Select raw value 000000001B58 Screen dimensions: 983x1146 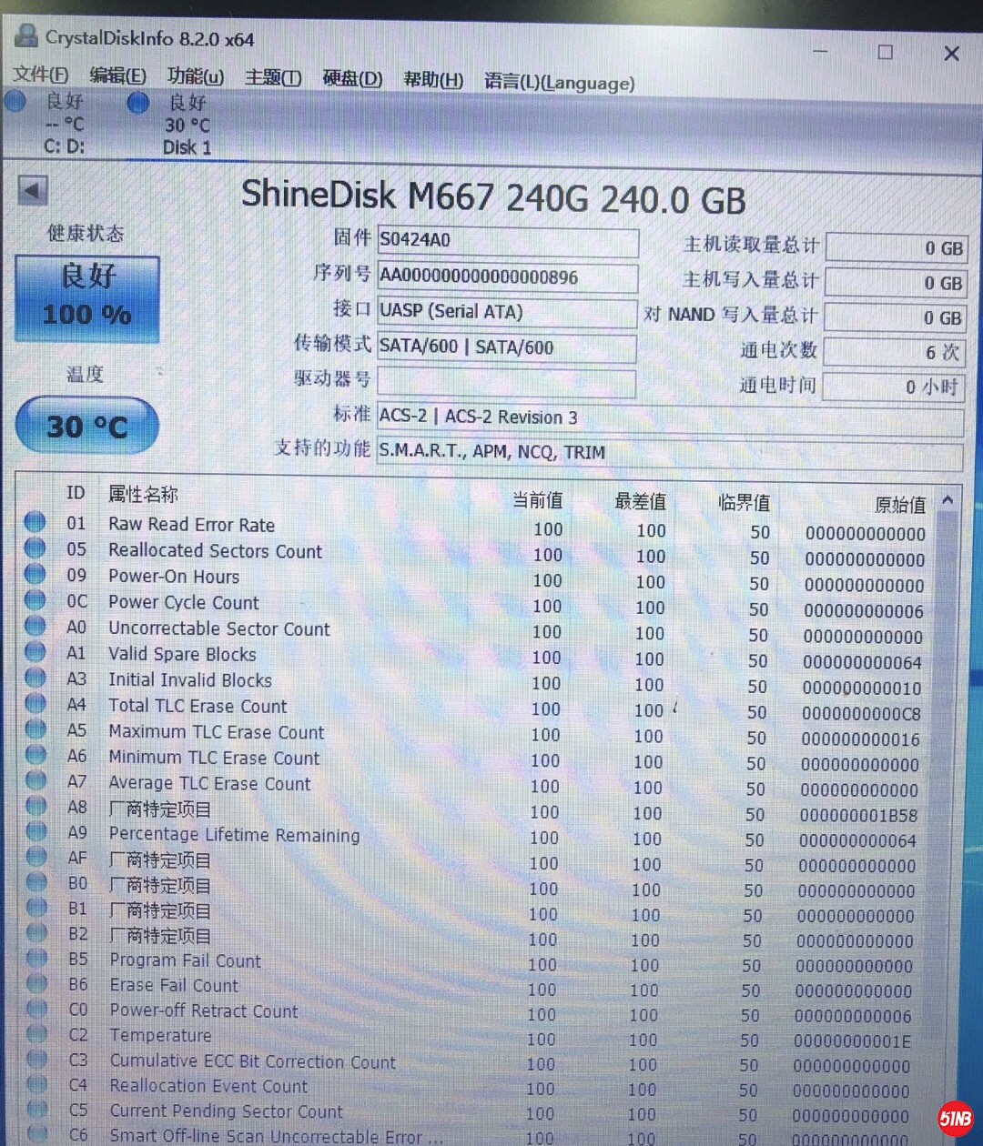tap(858, 816)
